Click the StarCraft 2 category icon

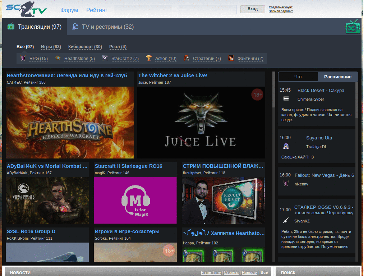105,58
